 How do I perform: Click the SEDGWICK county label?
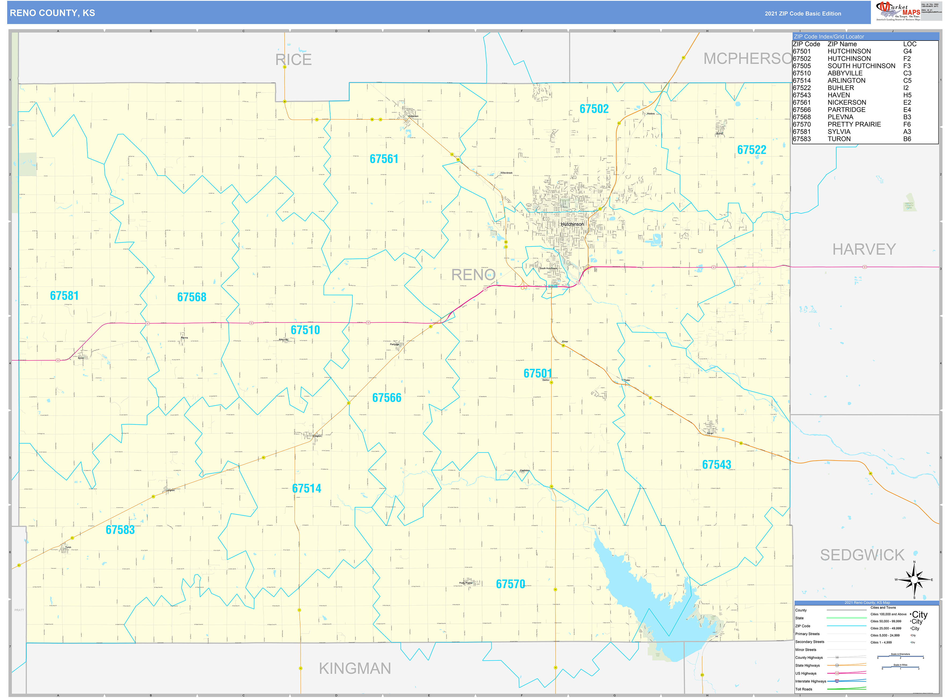pyautogui.click(x=862, y=555)
